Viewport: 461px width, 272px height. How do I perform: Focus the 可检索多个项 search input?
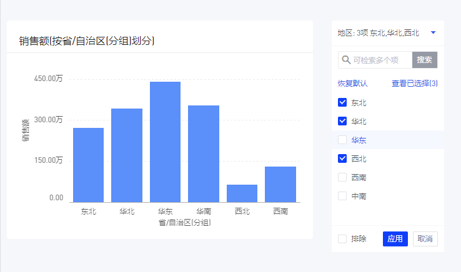[380, 60]
